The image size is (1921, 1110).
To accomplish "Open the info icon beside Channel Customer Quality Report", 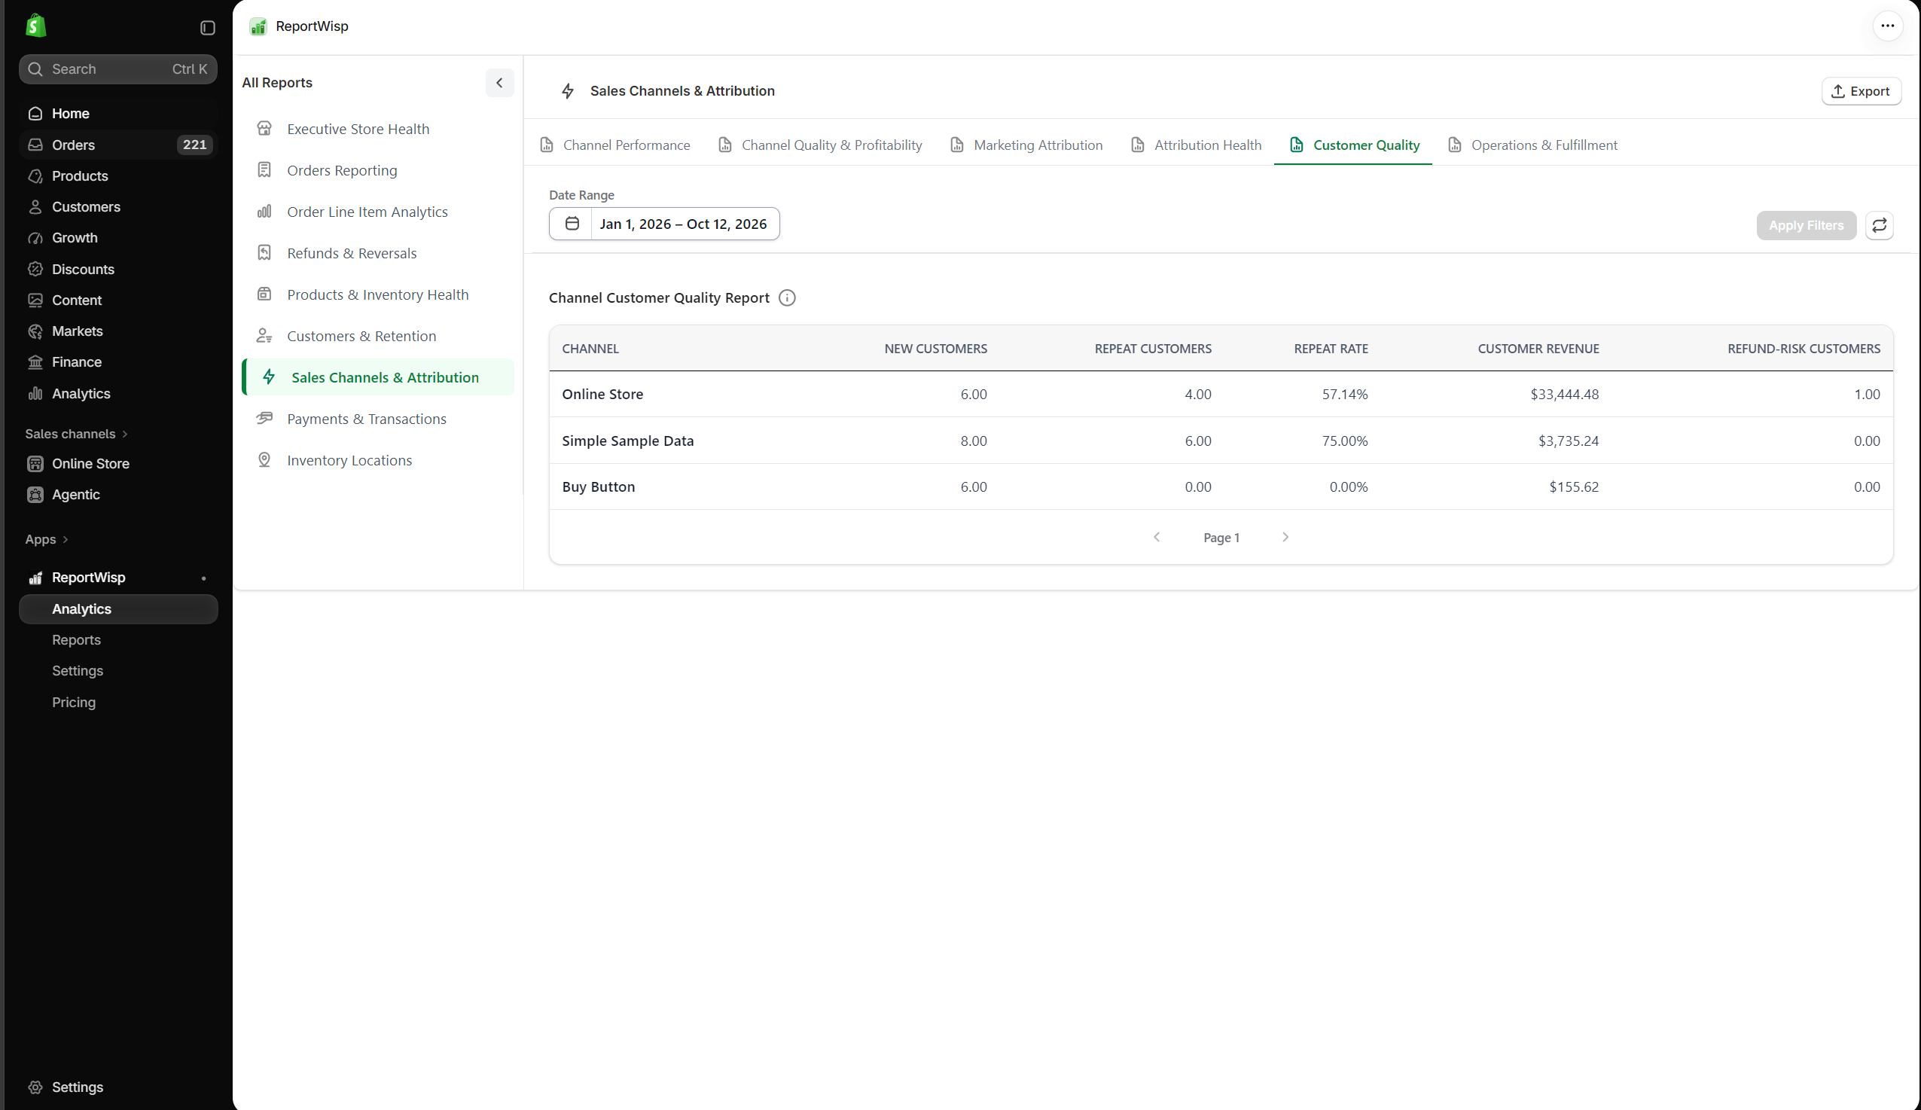I will (787, 298).
